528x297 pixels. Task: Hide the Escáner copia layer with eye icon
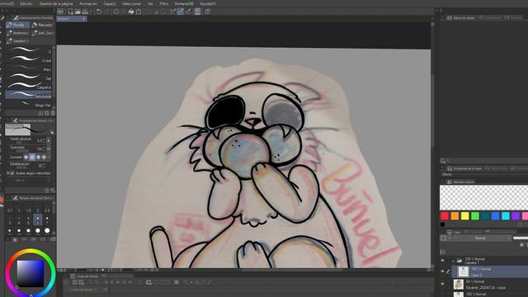[x=443, y=284]
